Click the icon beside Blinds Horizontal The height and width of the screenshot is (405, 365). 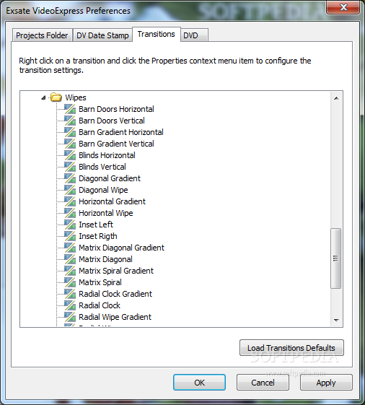[70, 155]
